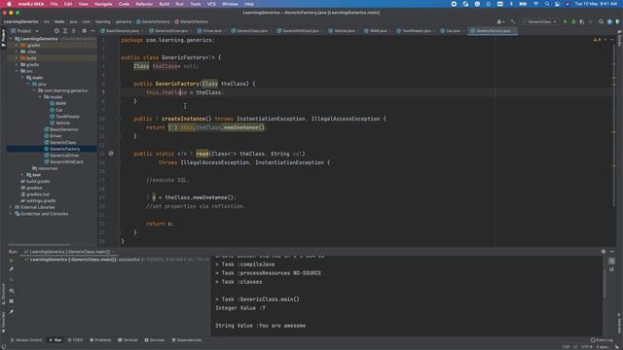Viewport: 623px width, 350px height.
Task: Click the eye/filter icon in the Run panel
Action: (11, 291)
